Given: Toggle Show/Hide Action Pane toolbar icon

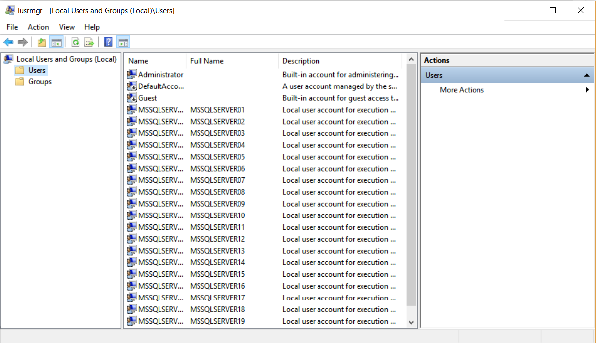Looking at the screenshot, I should tap(123, 43).
